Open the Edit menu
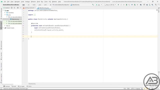 click(8, 2)
